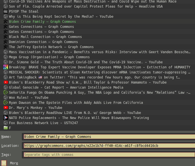Click the colorful R favicon of 'Breaking: BRAVE Top Expert'
Screen dimensions: 195x166
pos(5,67)
